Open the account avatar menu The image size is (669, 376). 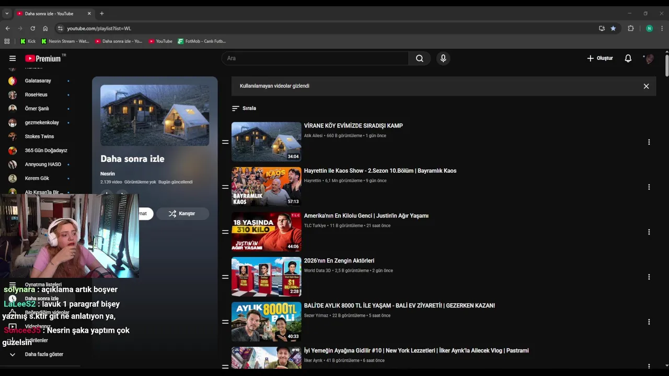[649, 58]
